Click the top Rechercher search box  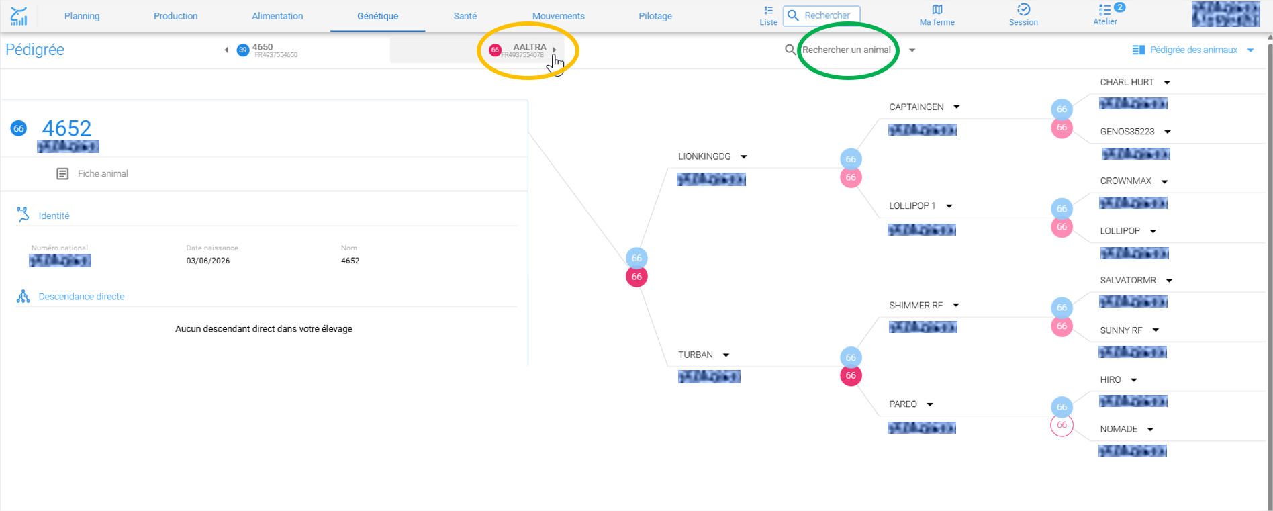click(x=822, y=15)
